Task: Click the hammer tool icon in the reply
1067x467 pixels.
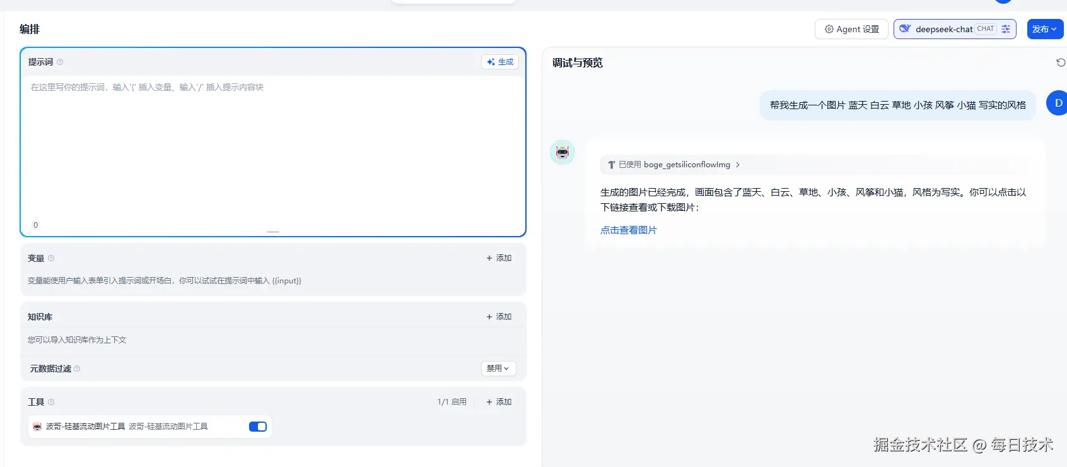Action: [611, 165]
